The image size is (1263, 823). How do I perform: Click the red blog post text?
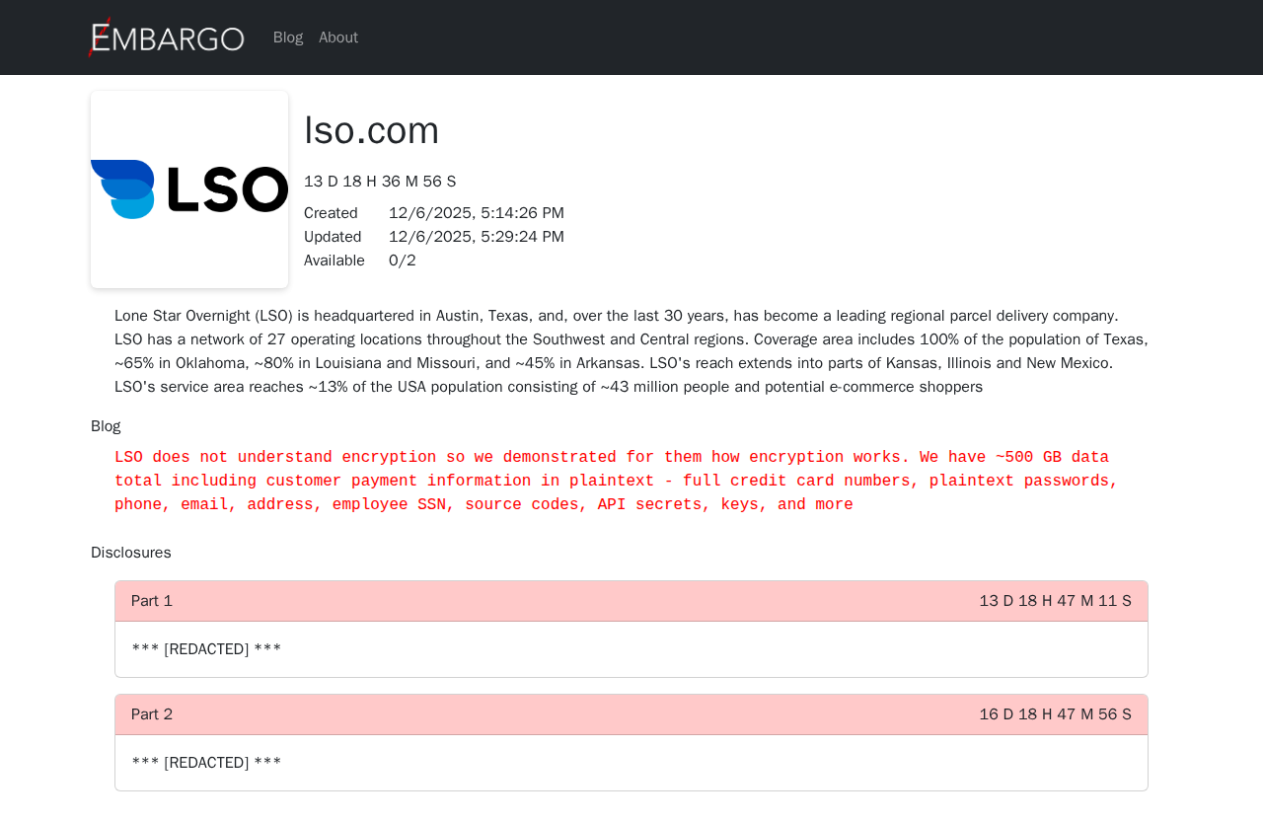616,482
